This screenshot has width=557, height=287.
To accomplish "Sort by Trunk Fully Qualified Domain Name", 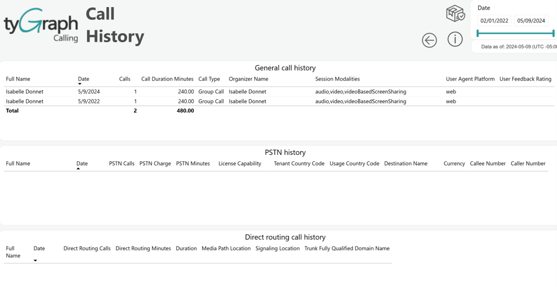I will [347, 248].
